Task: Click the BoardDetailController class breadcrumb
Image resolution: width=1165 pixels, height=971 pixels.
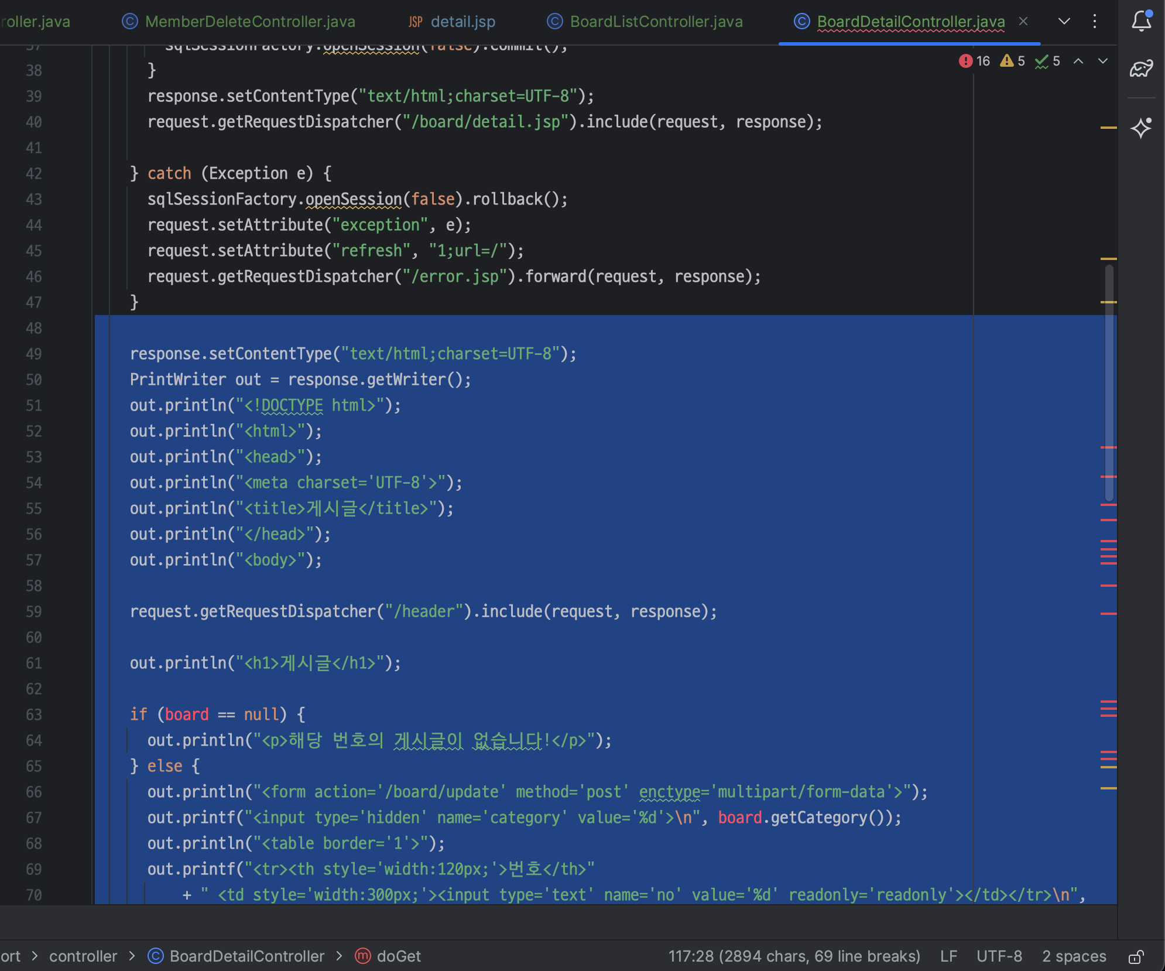Action: (x=246, y=956)
